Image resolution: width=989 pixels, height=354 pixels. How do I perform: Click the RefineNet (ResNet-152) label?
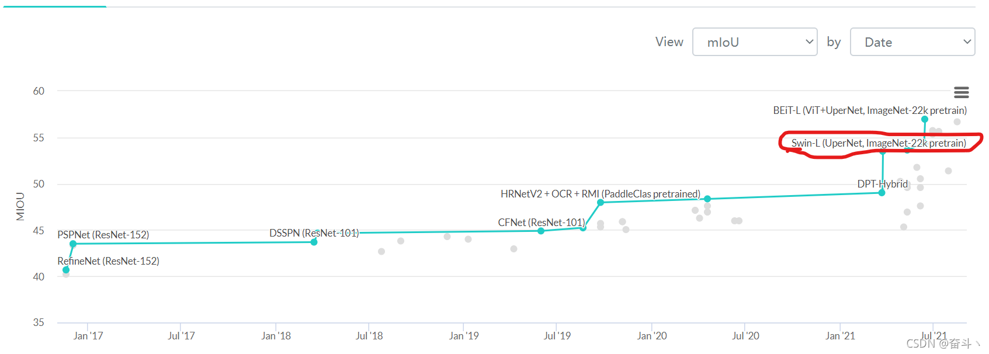coord(108,261)
